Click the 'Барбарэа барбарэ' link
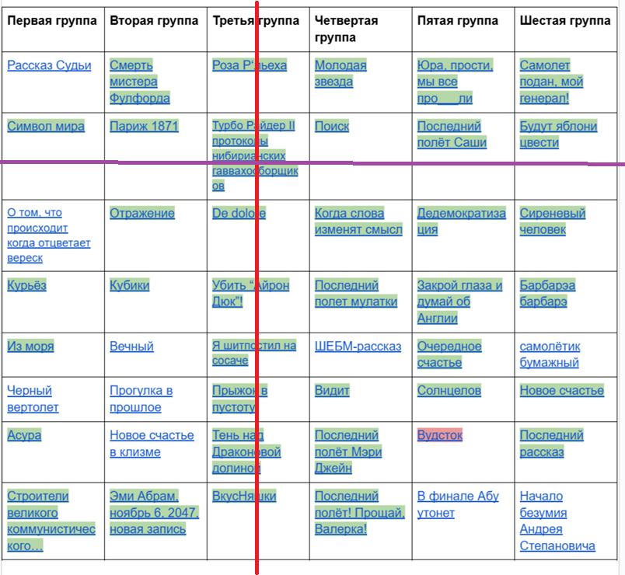 547,293
